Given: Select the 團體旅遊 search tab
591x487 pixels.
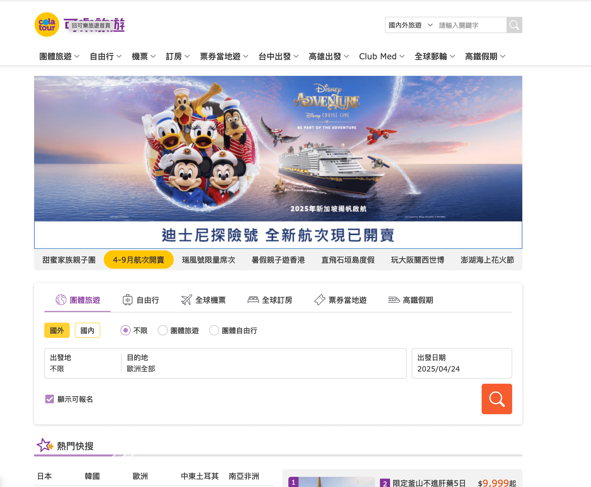Looking at the screenshot, I should click(78, 300).
